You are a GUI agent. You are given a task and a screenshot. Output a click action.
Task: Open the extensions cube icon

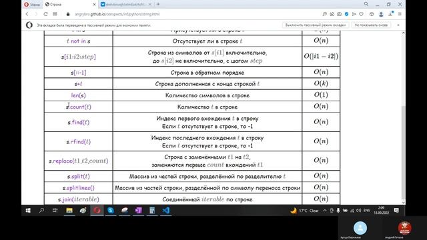point(372,14)
